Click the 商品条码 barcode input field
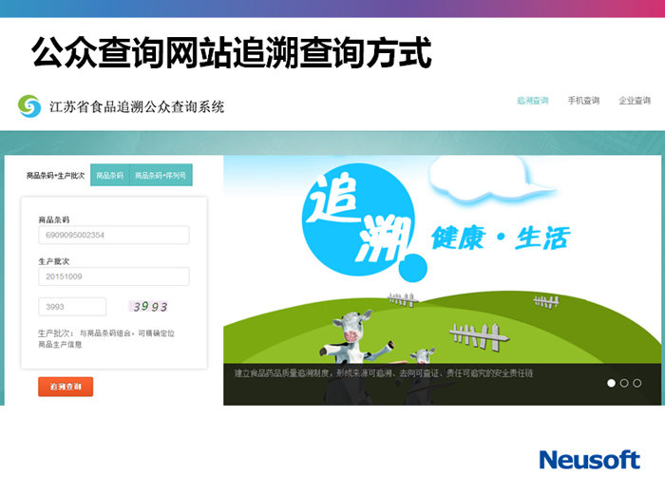This screenshot has width=665, height=494. [114, 235]
